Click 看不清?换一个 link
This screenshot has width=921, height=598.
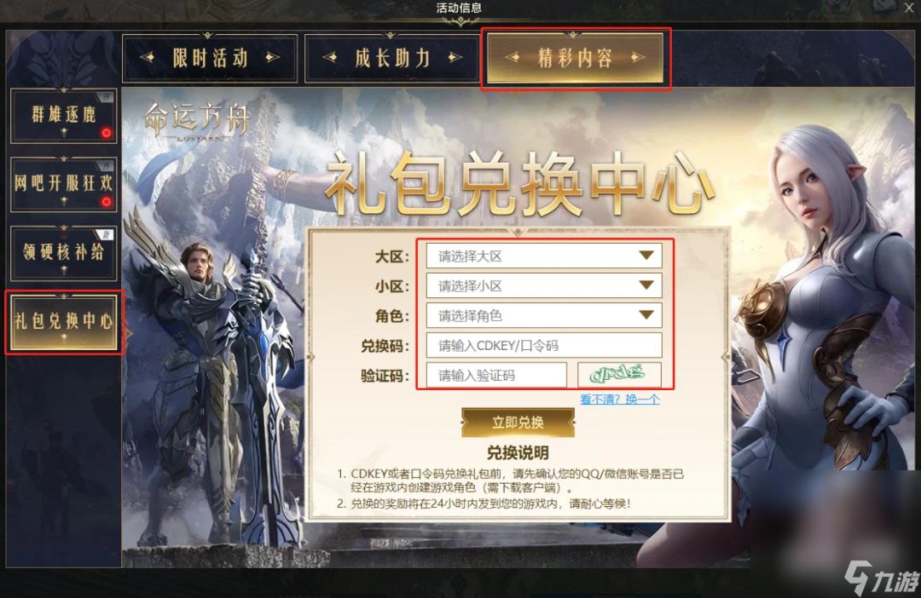coord(620,399)
